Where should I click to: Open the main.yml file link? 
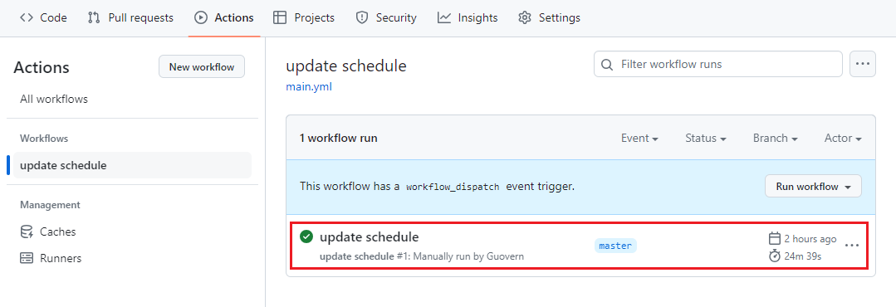click(309, 87)
